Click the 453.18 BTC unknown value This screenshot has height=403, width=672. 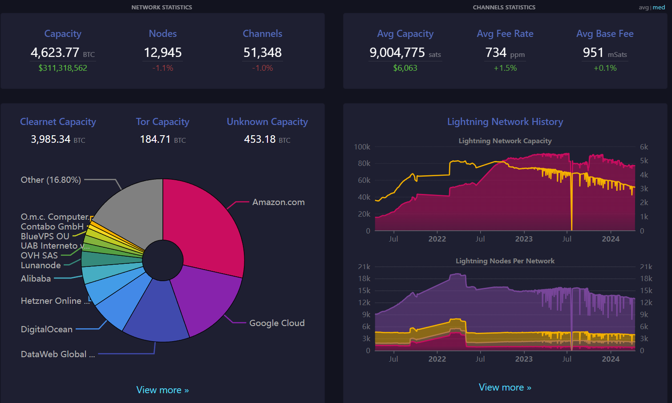tap(267, 140)
